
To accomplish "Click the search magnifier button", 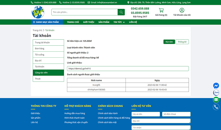I will click(x=121, y=12).
